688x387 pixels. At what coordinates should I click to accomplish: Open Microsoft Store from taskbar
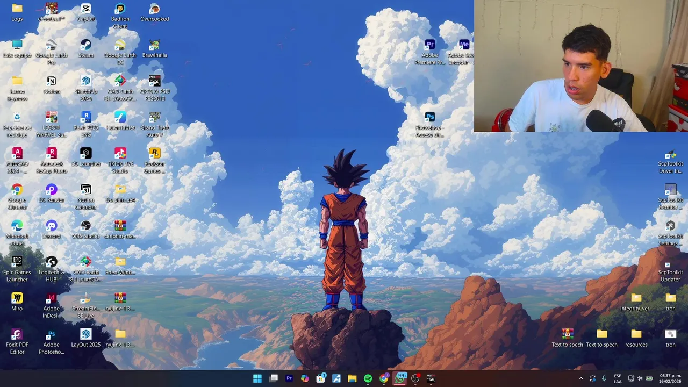[x=321, y=378]
